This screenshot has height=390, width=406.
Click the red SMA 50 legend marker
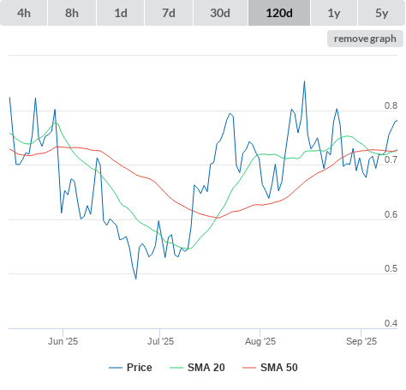(x=249, y=368)
